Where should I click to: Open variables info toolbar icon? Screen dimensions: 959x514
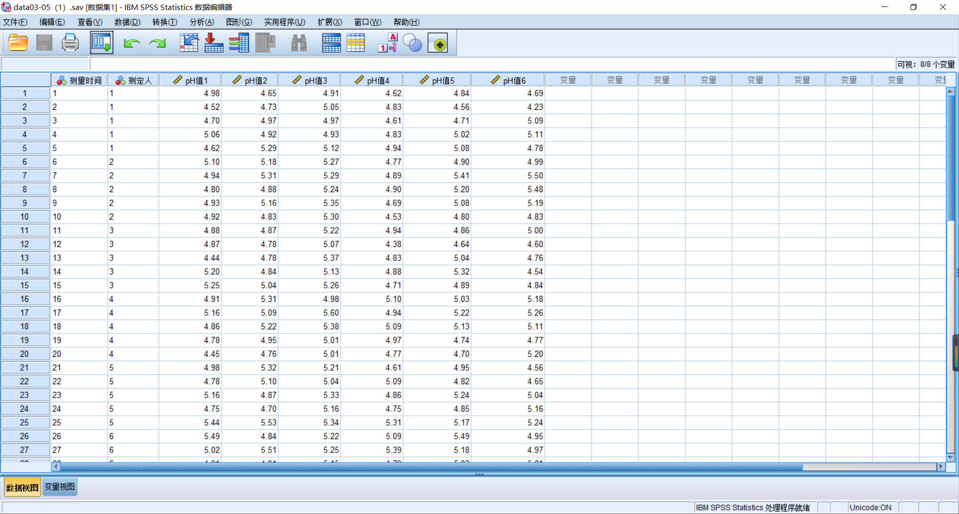239,43
